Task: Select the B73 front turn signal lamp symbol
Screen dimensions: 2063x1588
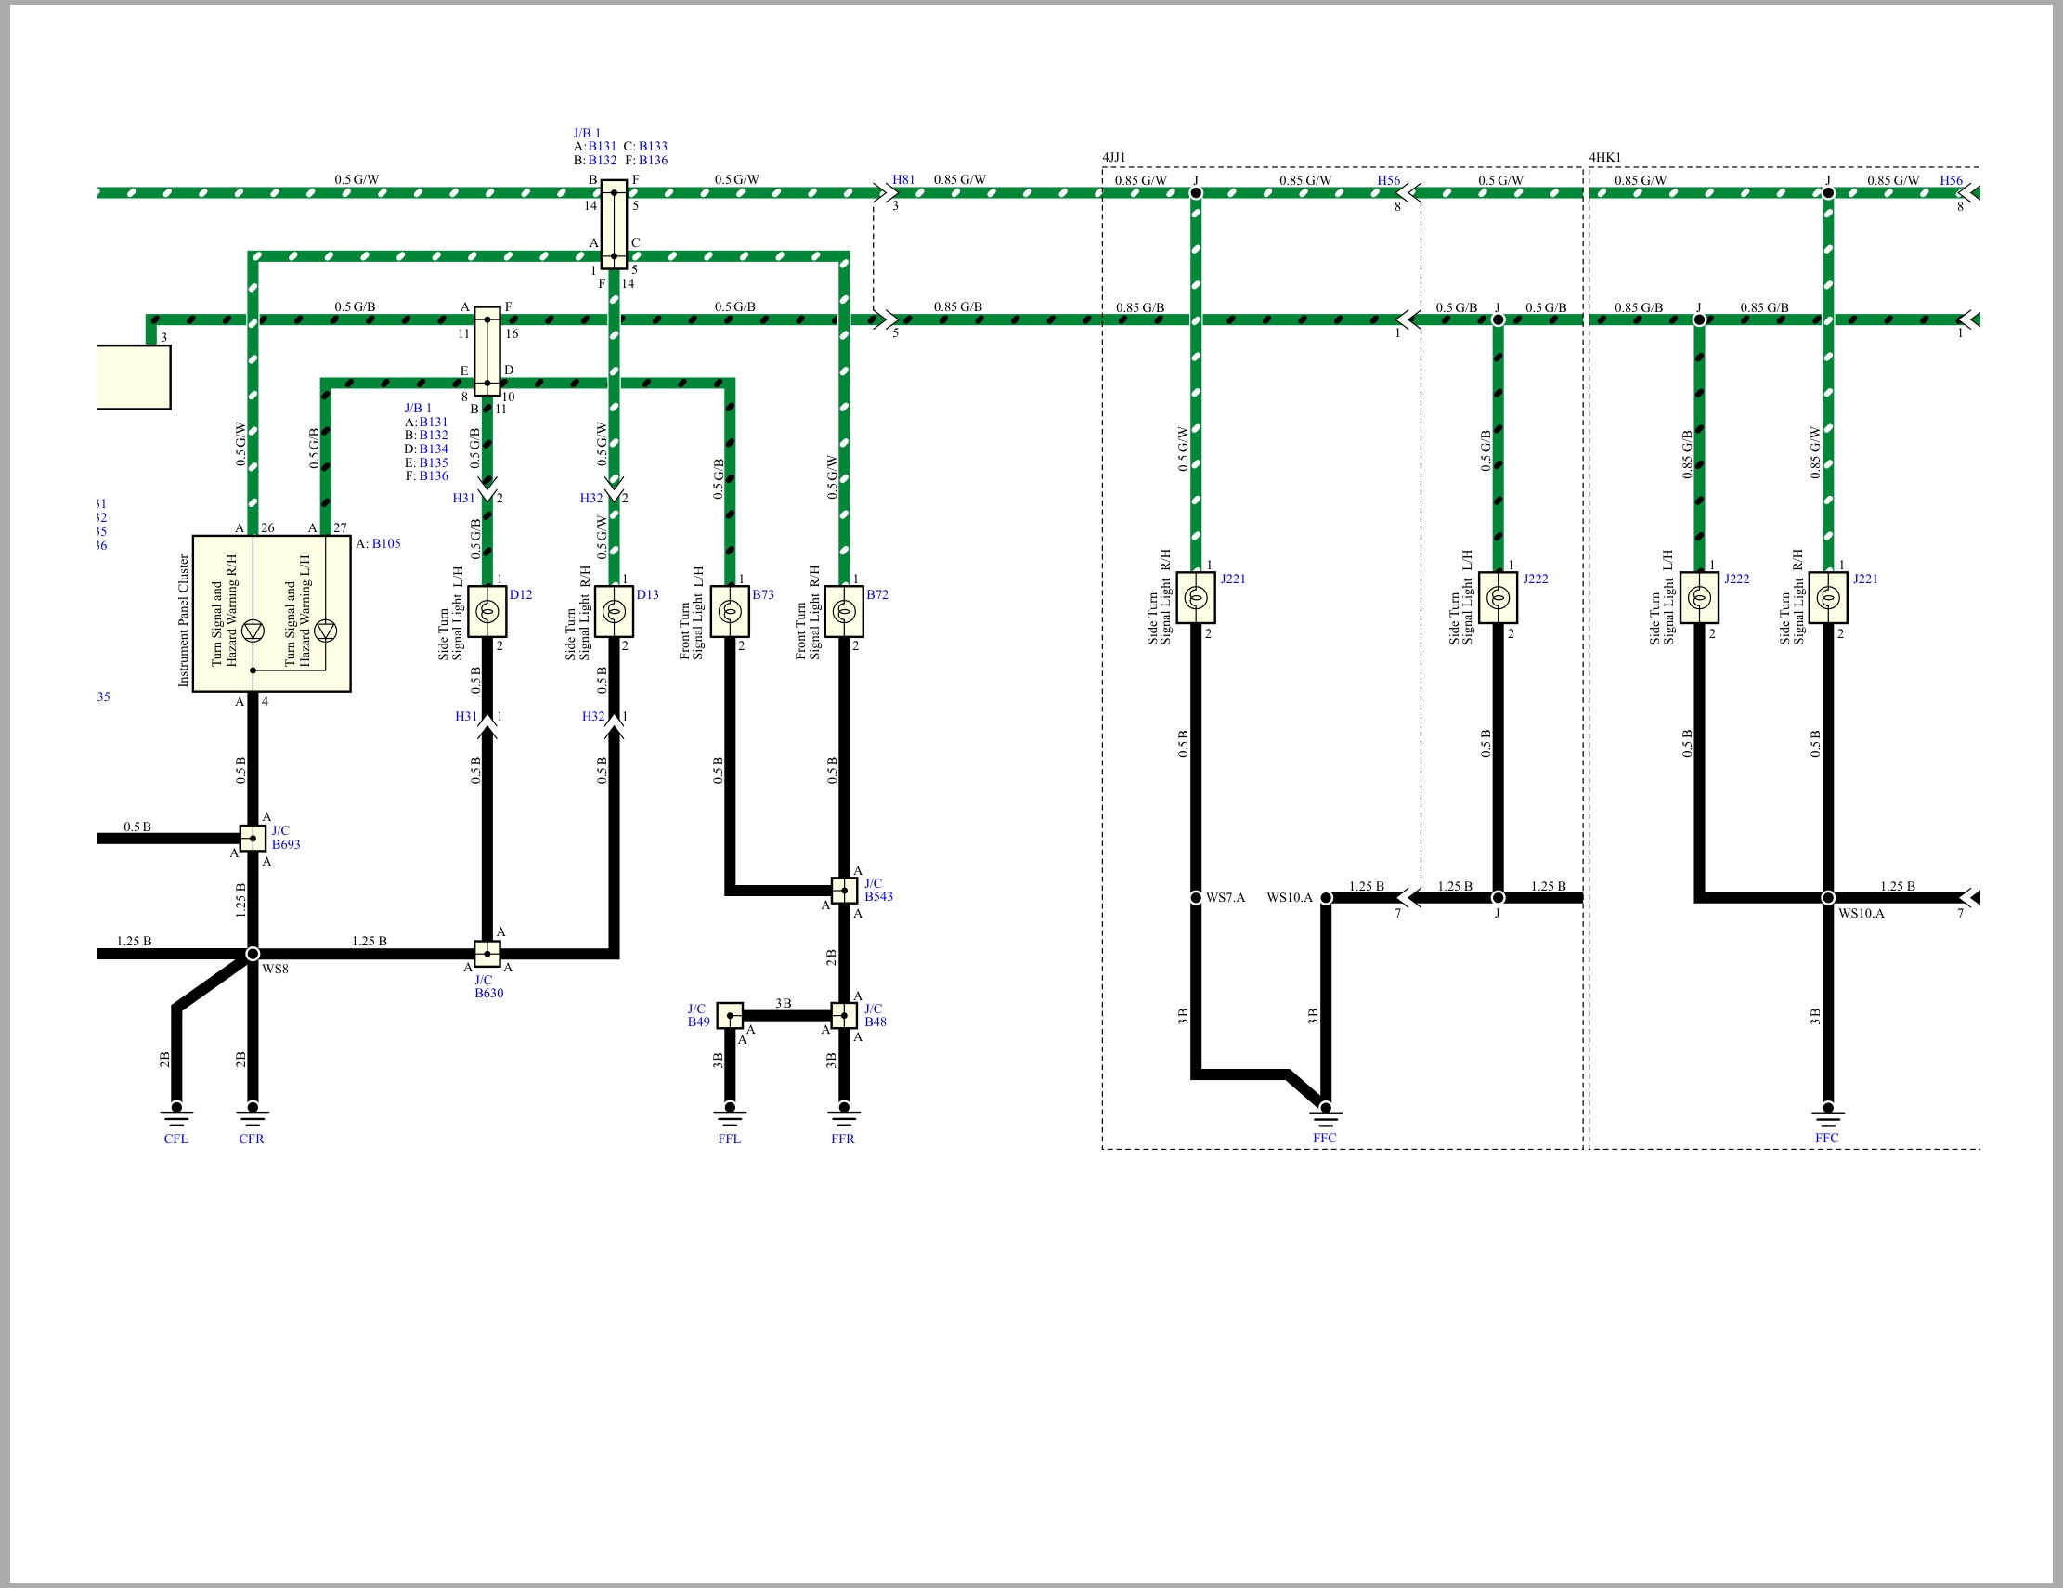Action: click(x=730, y=612)
